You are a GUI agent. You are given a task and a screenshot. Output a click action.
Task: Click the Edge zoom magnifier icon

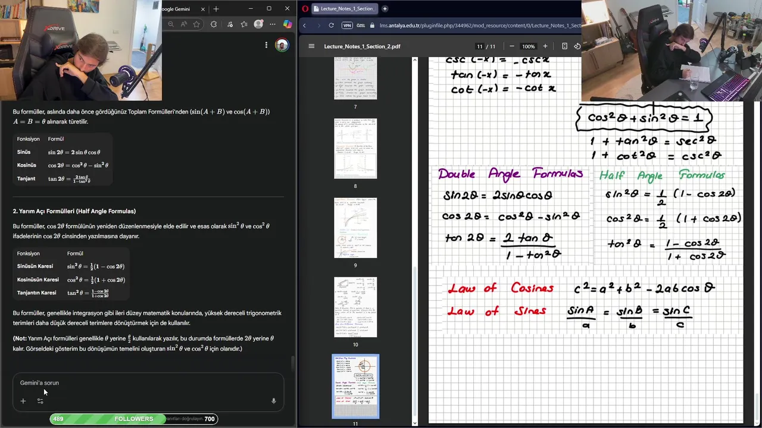(x=171, y=24)
